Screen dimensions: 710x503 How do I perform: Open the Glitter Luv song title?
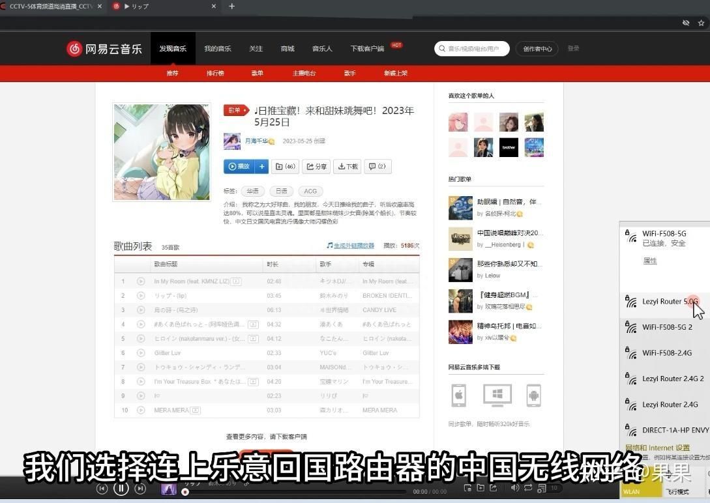pos(167,353)
